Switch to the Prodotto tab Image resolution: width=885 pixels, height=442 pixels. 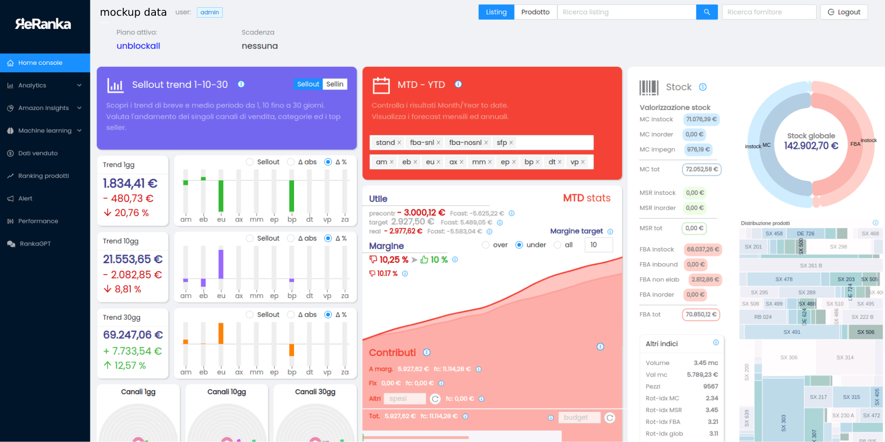click(535, 12)
